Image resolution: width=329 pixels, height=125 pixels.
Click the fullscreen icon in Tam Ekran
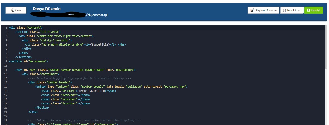[284, 10]
